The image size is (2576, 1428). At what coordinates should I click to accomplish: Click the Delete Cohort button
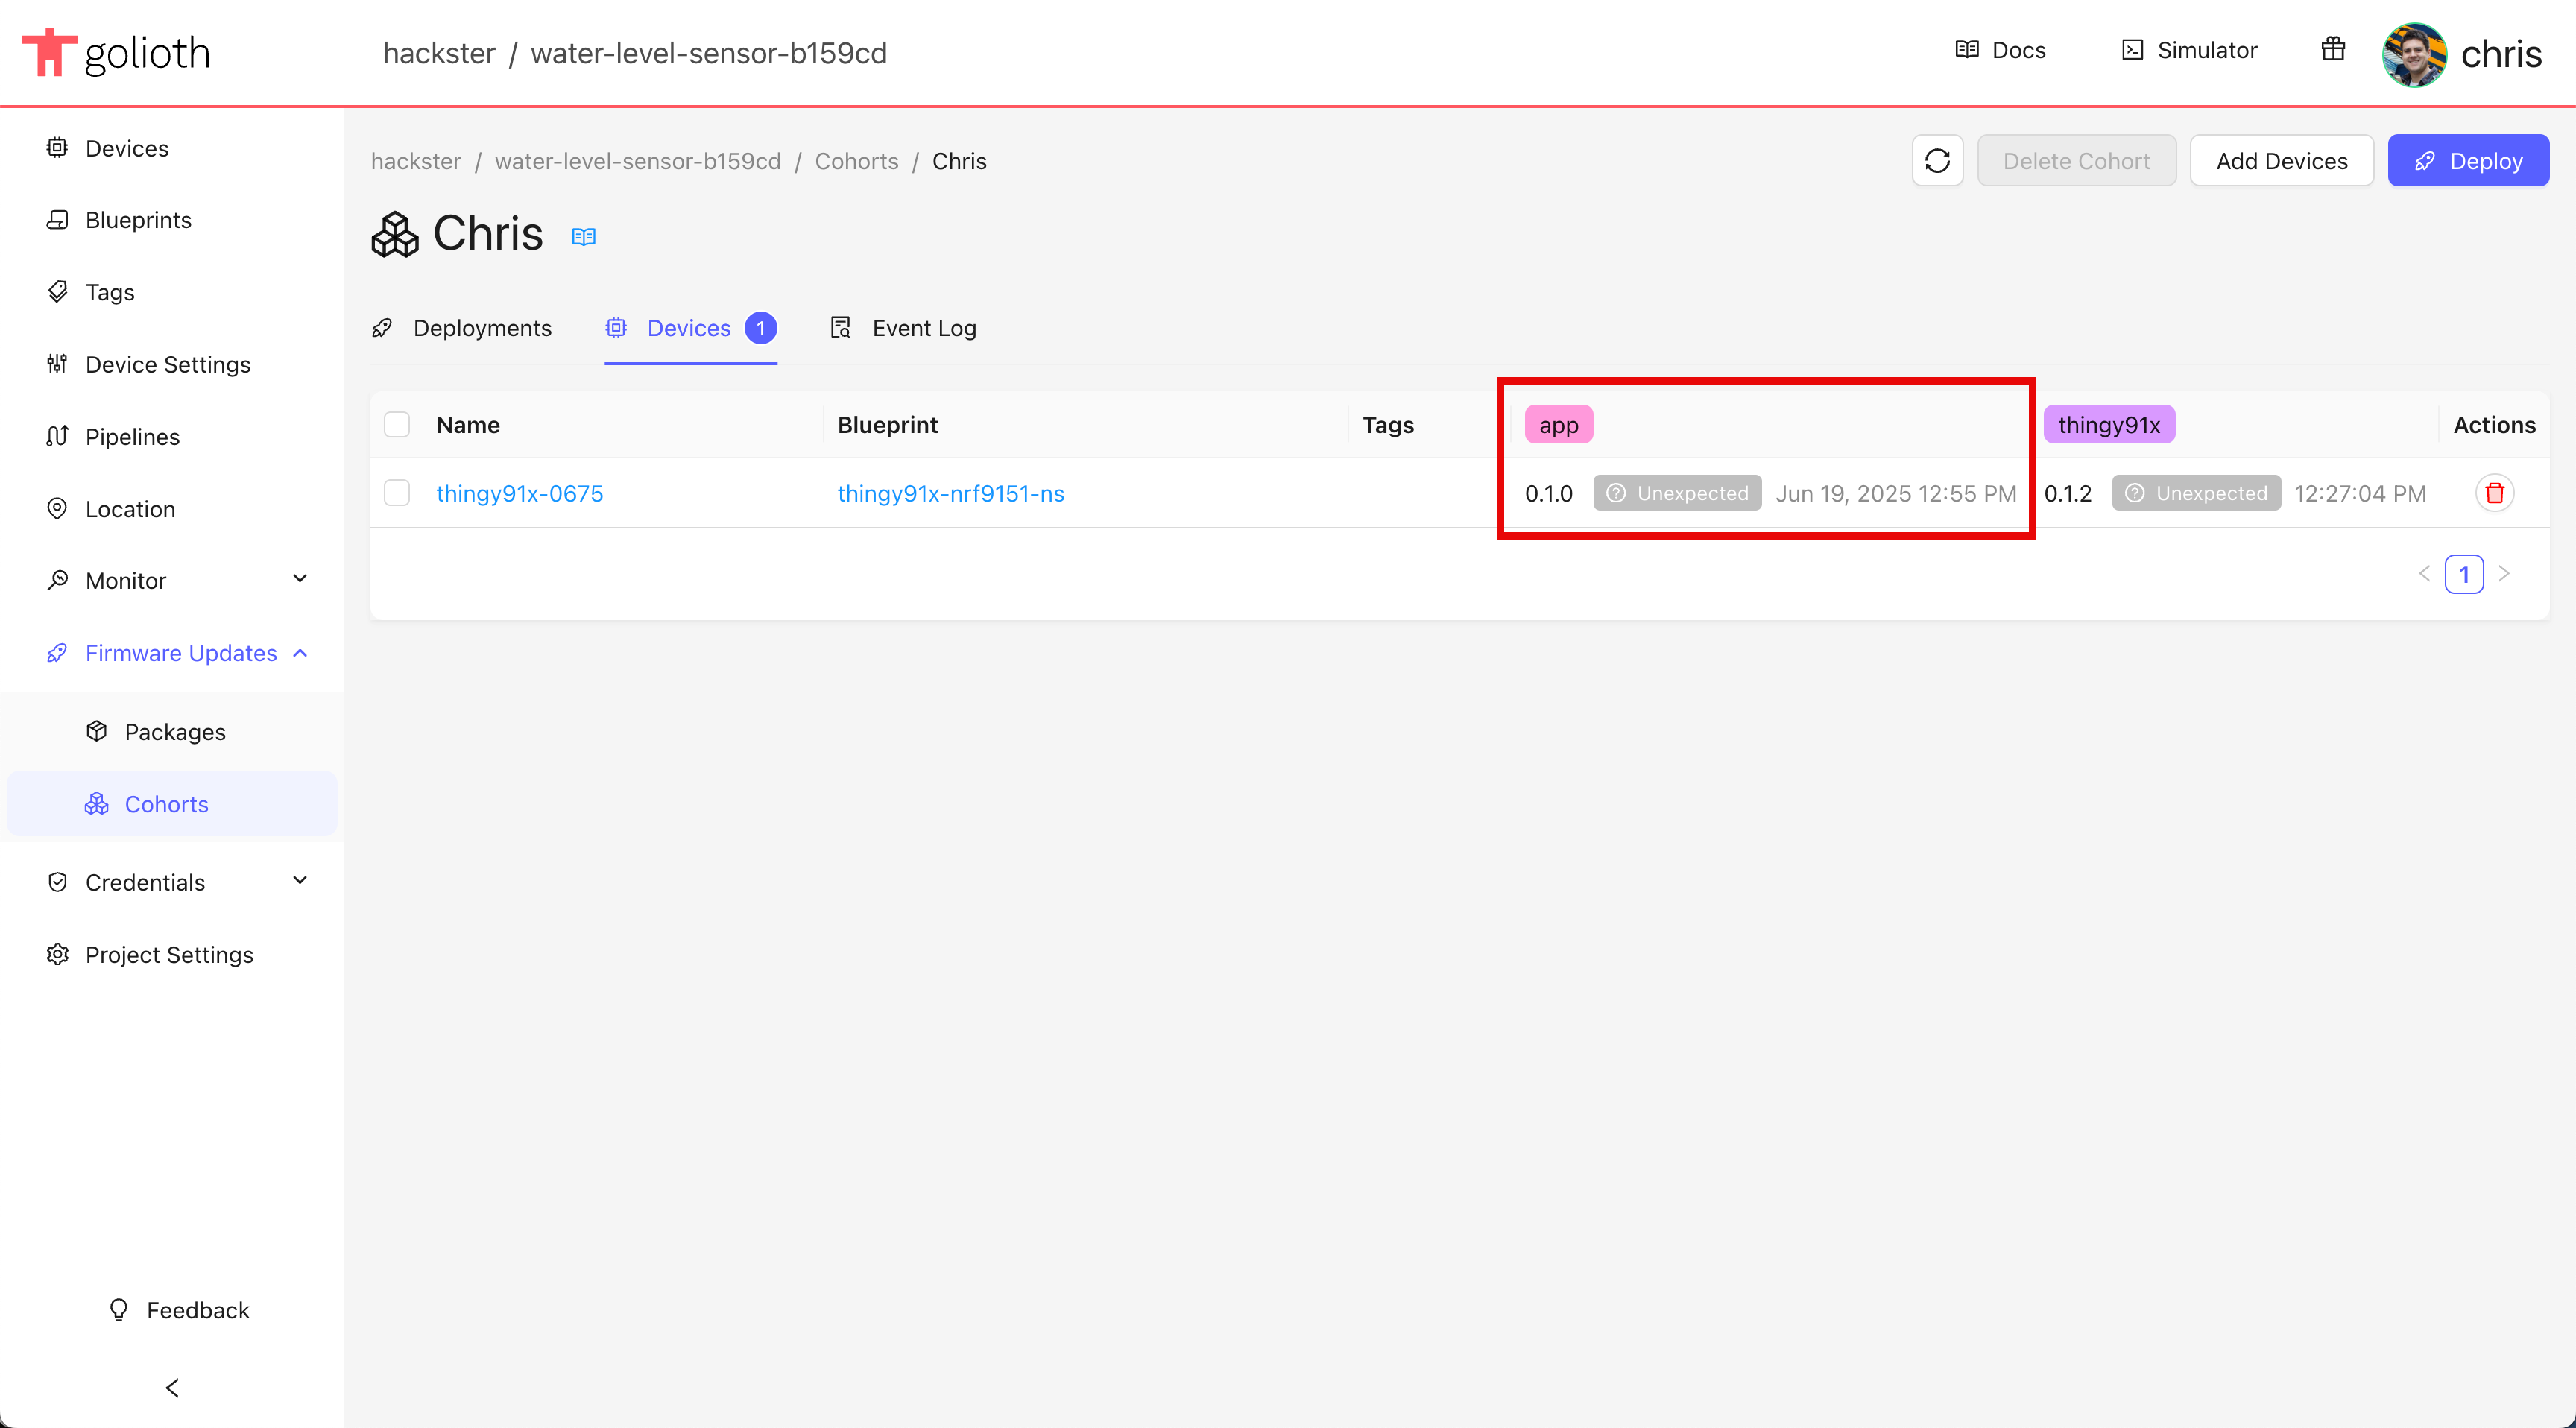[x=2076, y=161]
